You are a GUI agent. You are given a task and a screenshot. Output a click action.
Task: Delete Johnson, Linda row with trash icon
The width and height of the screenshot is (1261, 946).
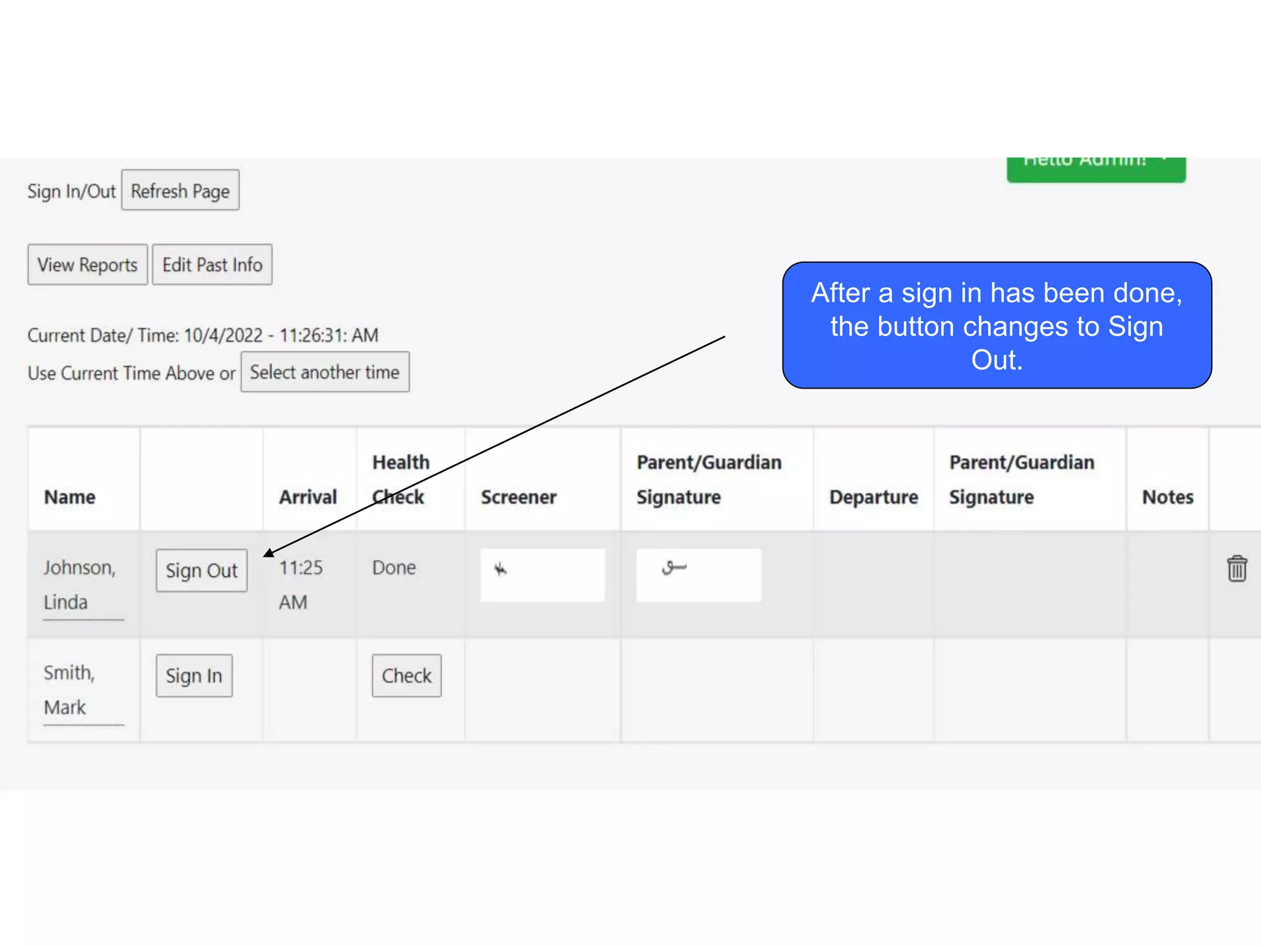pyautogui.click(x=1236, y=568)
